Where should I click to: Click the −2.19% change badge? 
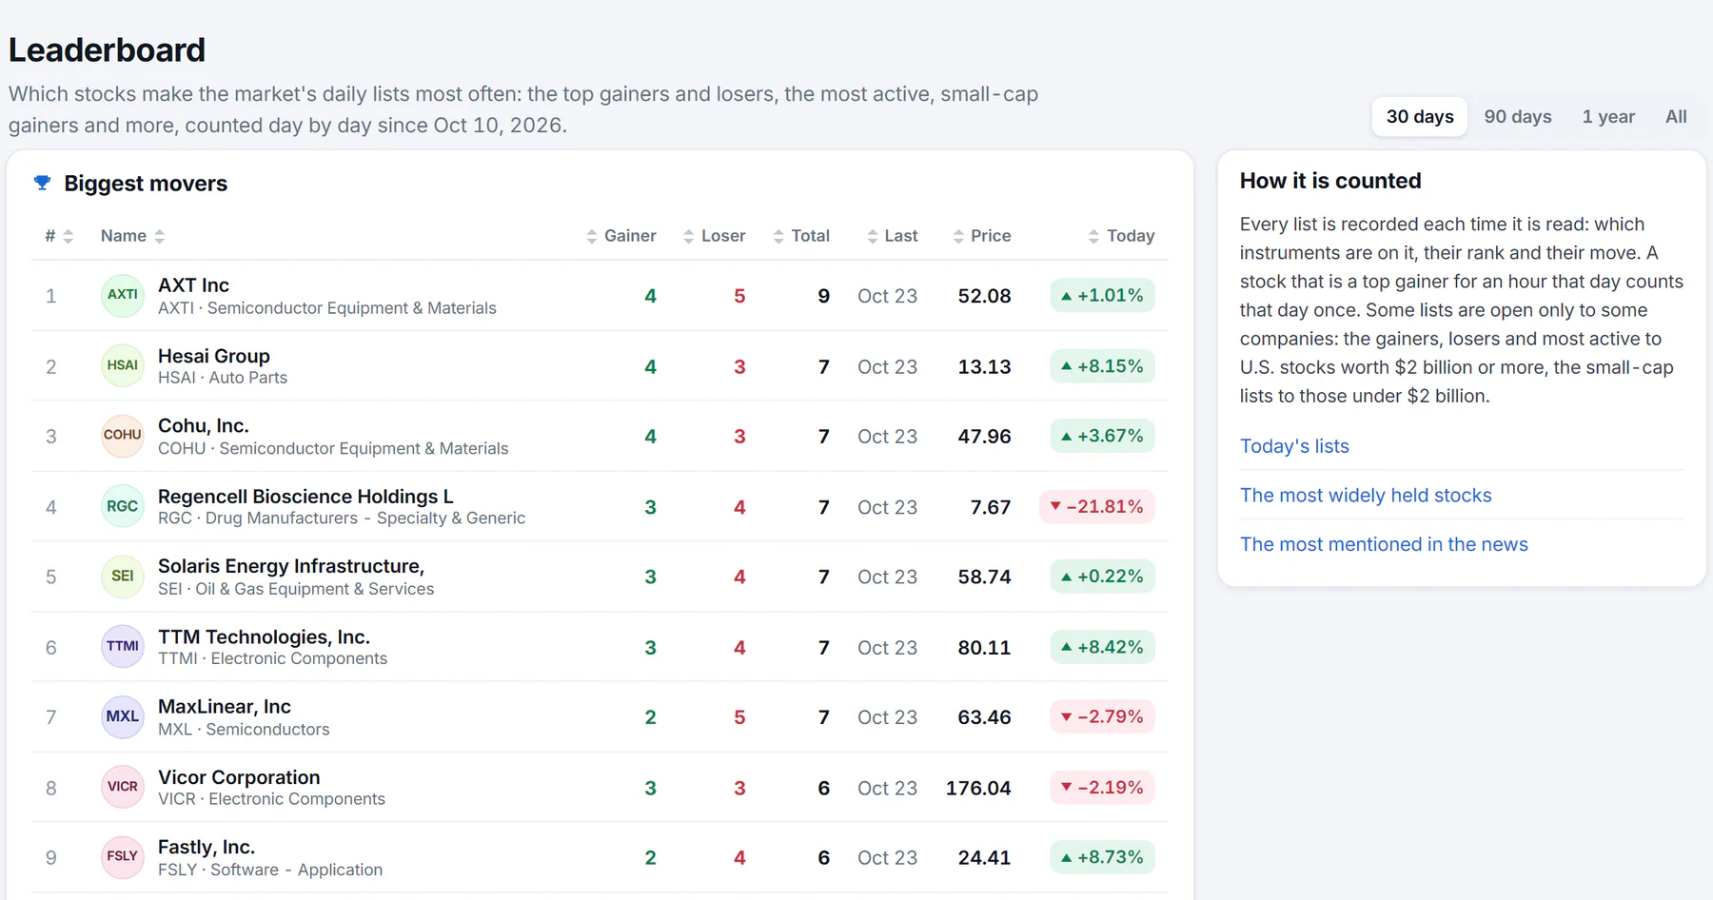(x=1102, y=787)
